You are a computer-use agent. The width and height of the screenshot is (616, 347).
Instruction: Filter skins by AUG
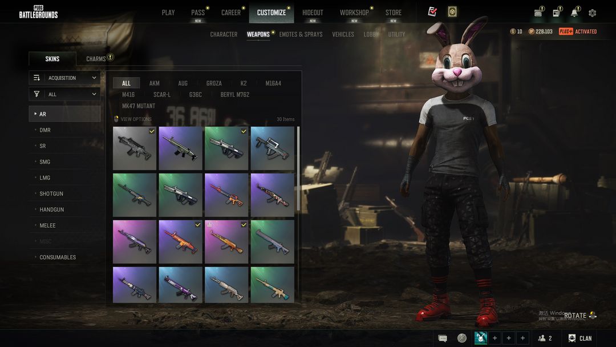pos(183,83)
